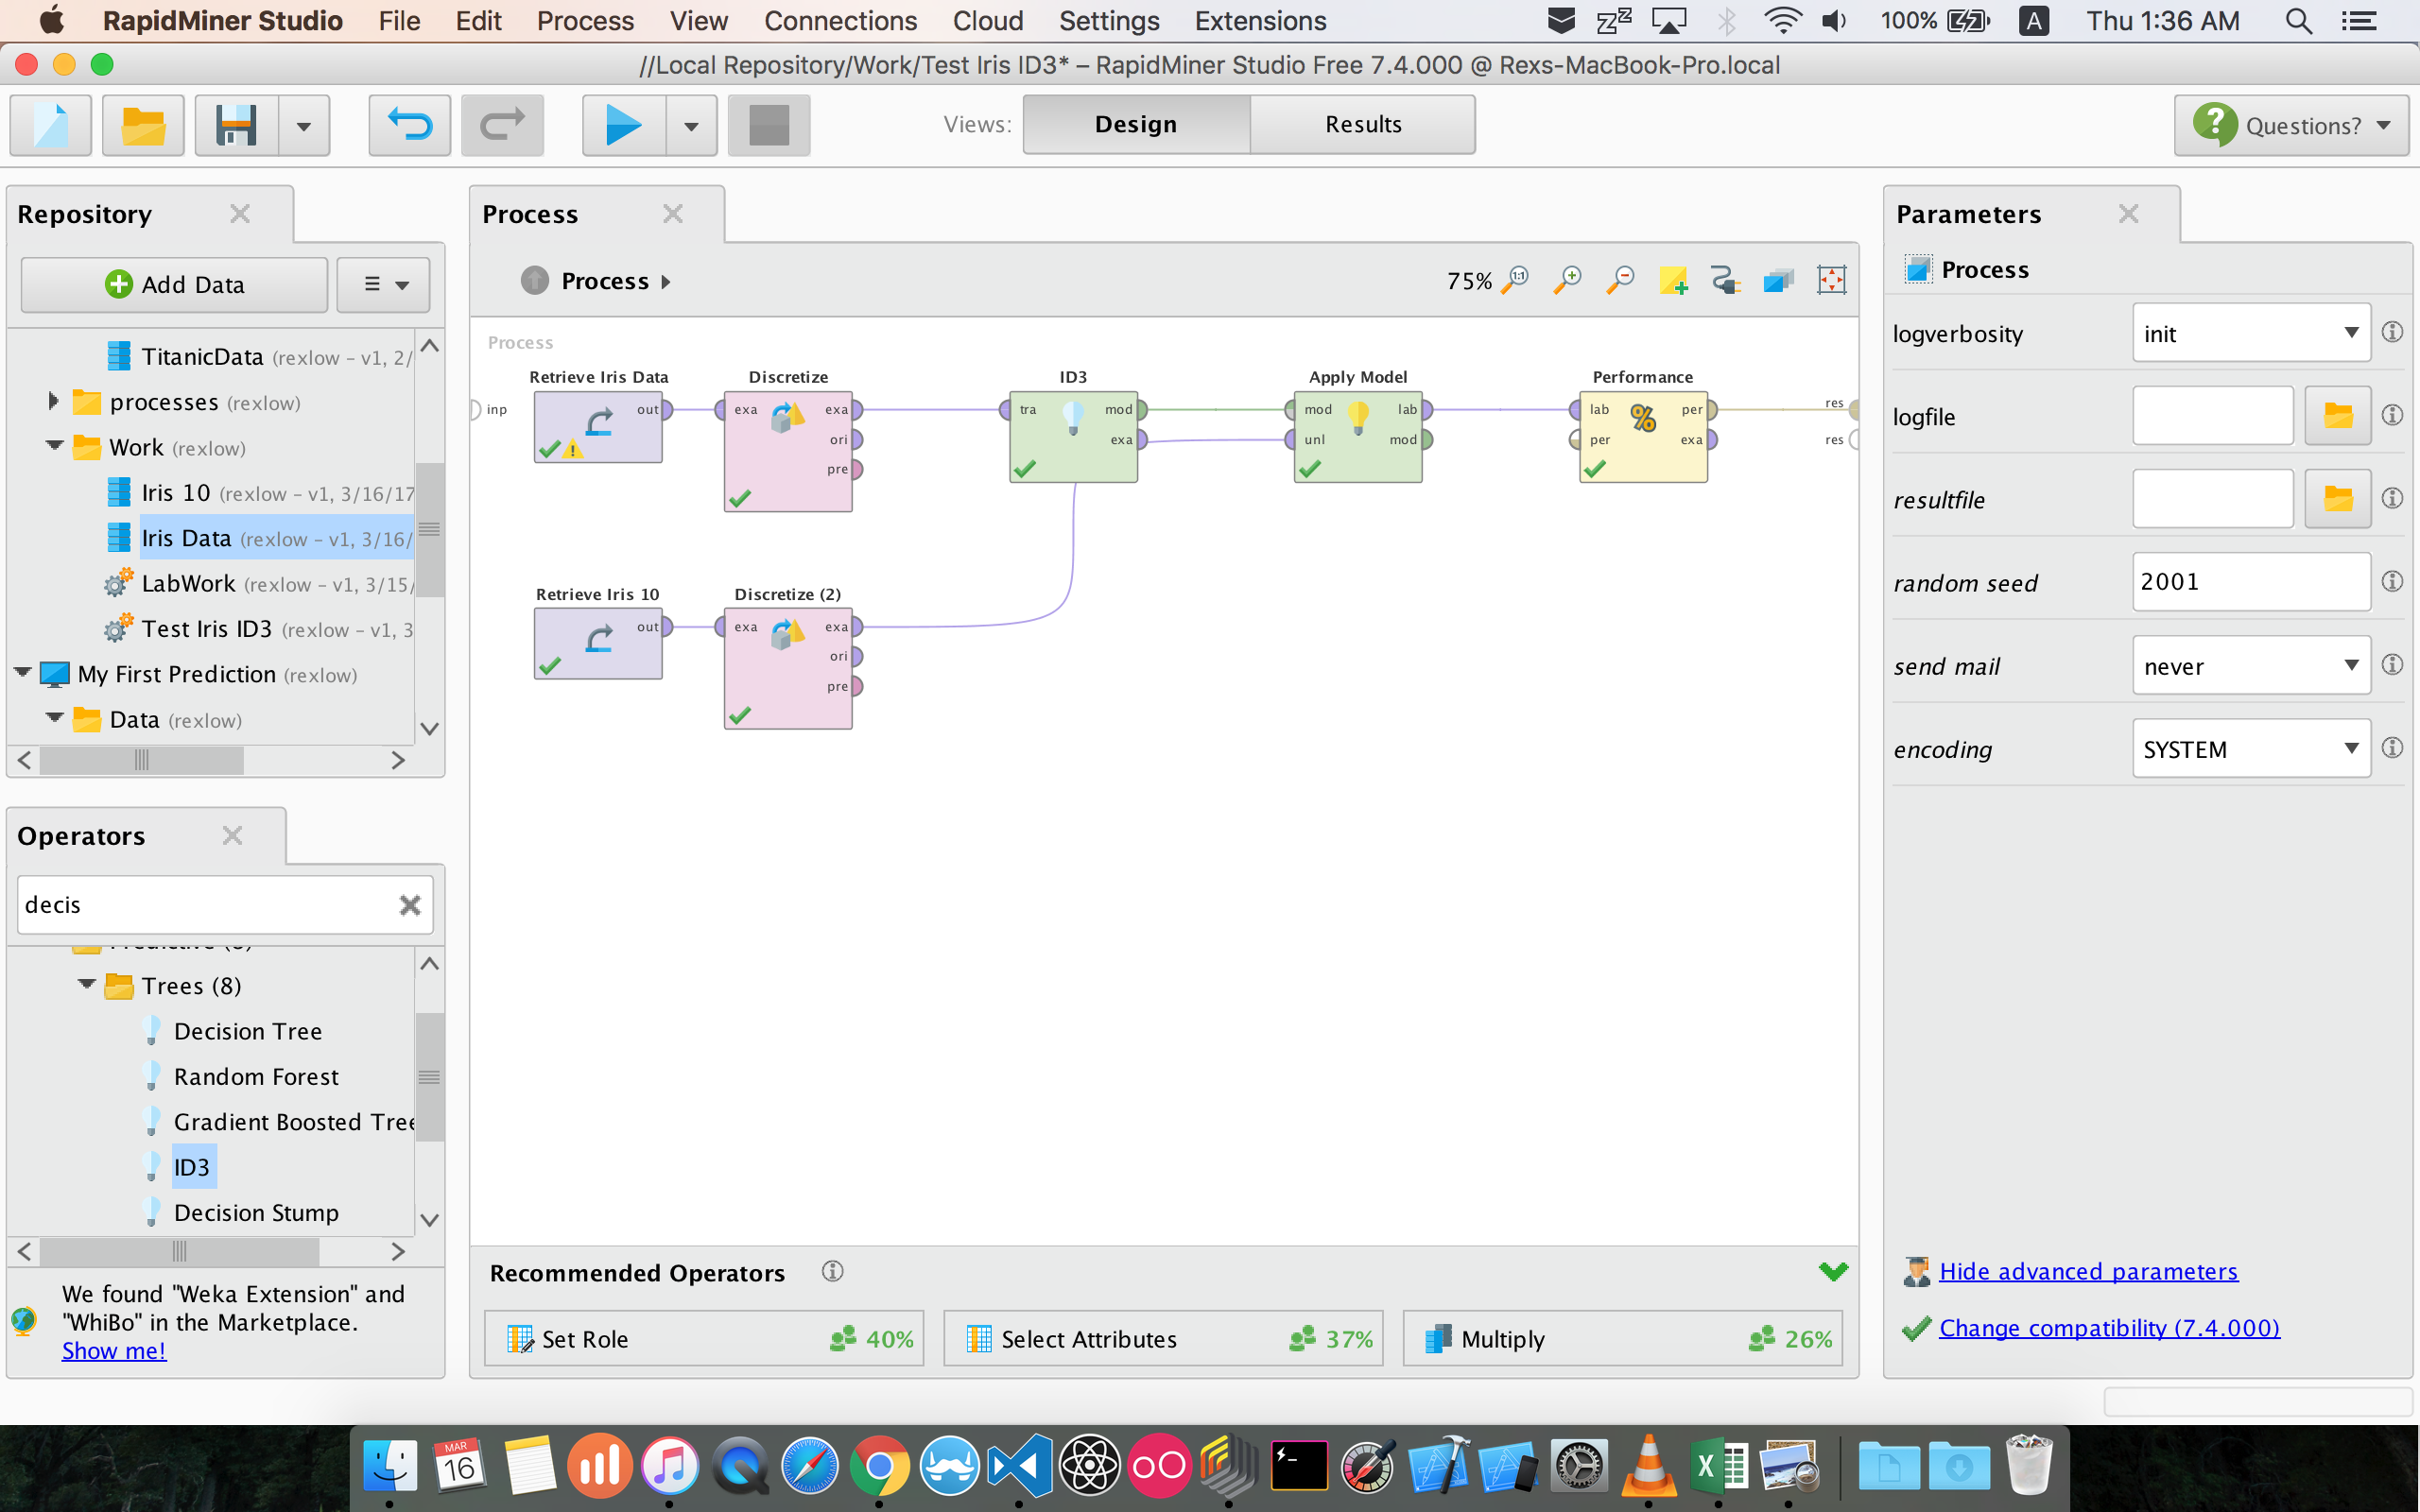Click the Show me! marketplace link
Screen dimensions: 2420x1512
click(x=113, y=1351)
